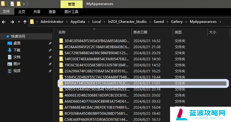231x122 pixels.
Task: Switch to the 主页 ribbon tab
Action: click(22, 12)
